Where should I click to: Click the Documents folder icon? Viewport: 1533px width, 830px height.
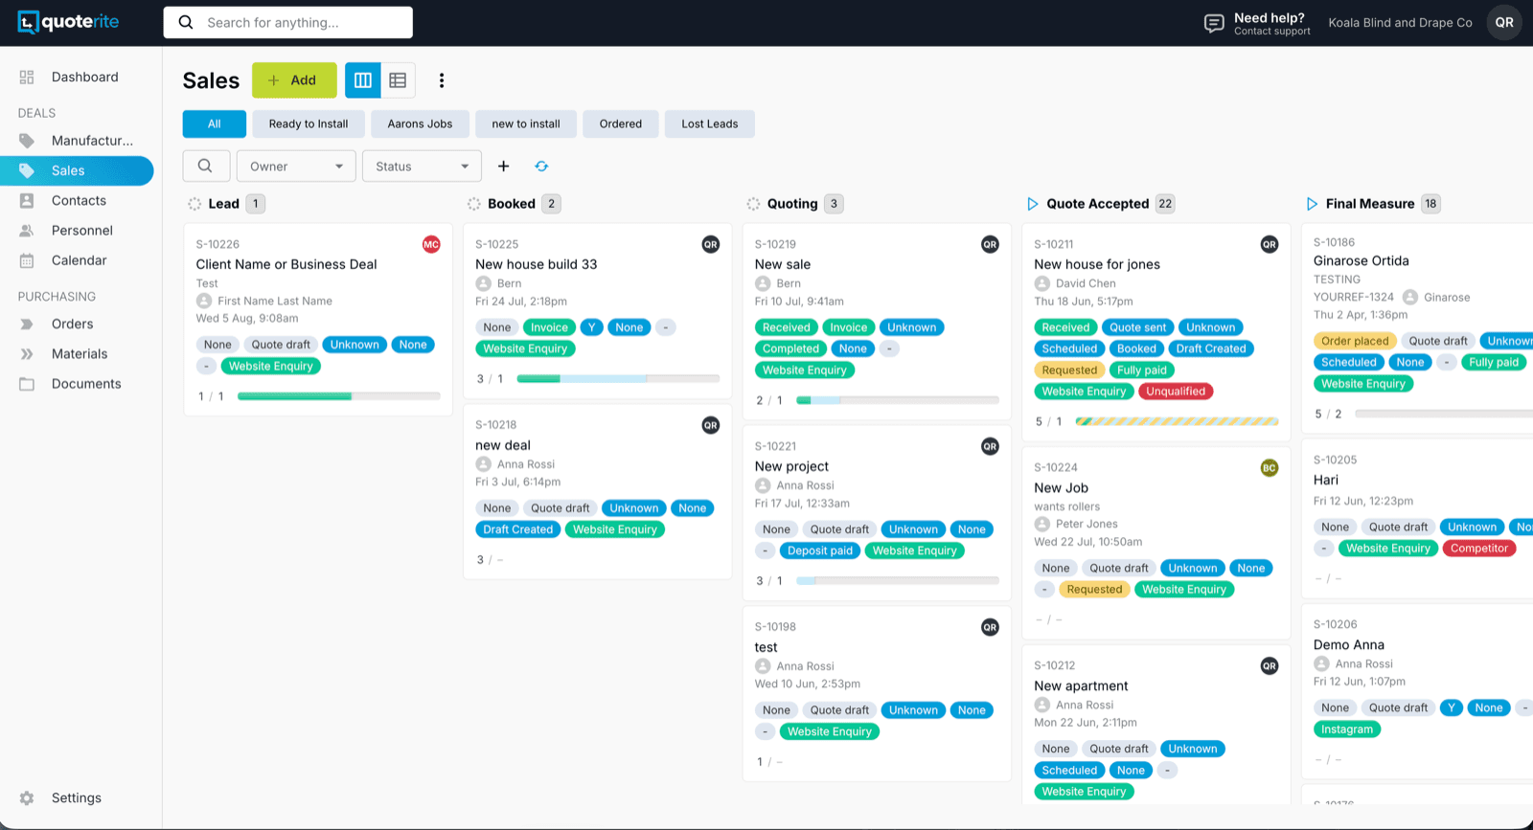(27, 384)
